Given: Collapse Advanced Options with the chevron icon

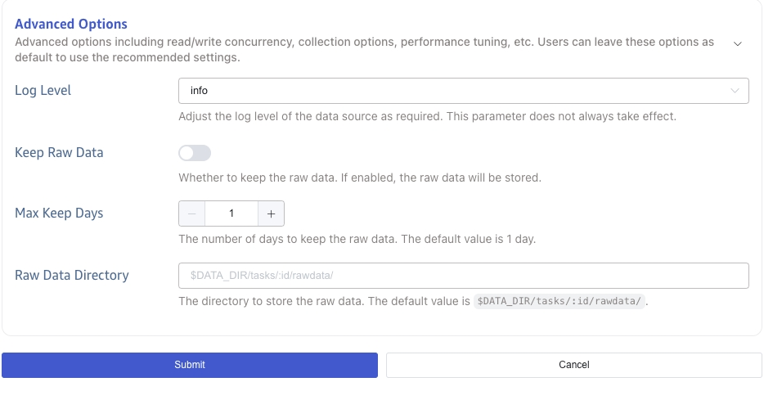Looking at the screenshot, I should [x=737, y=43].
